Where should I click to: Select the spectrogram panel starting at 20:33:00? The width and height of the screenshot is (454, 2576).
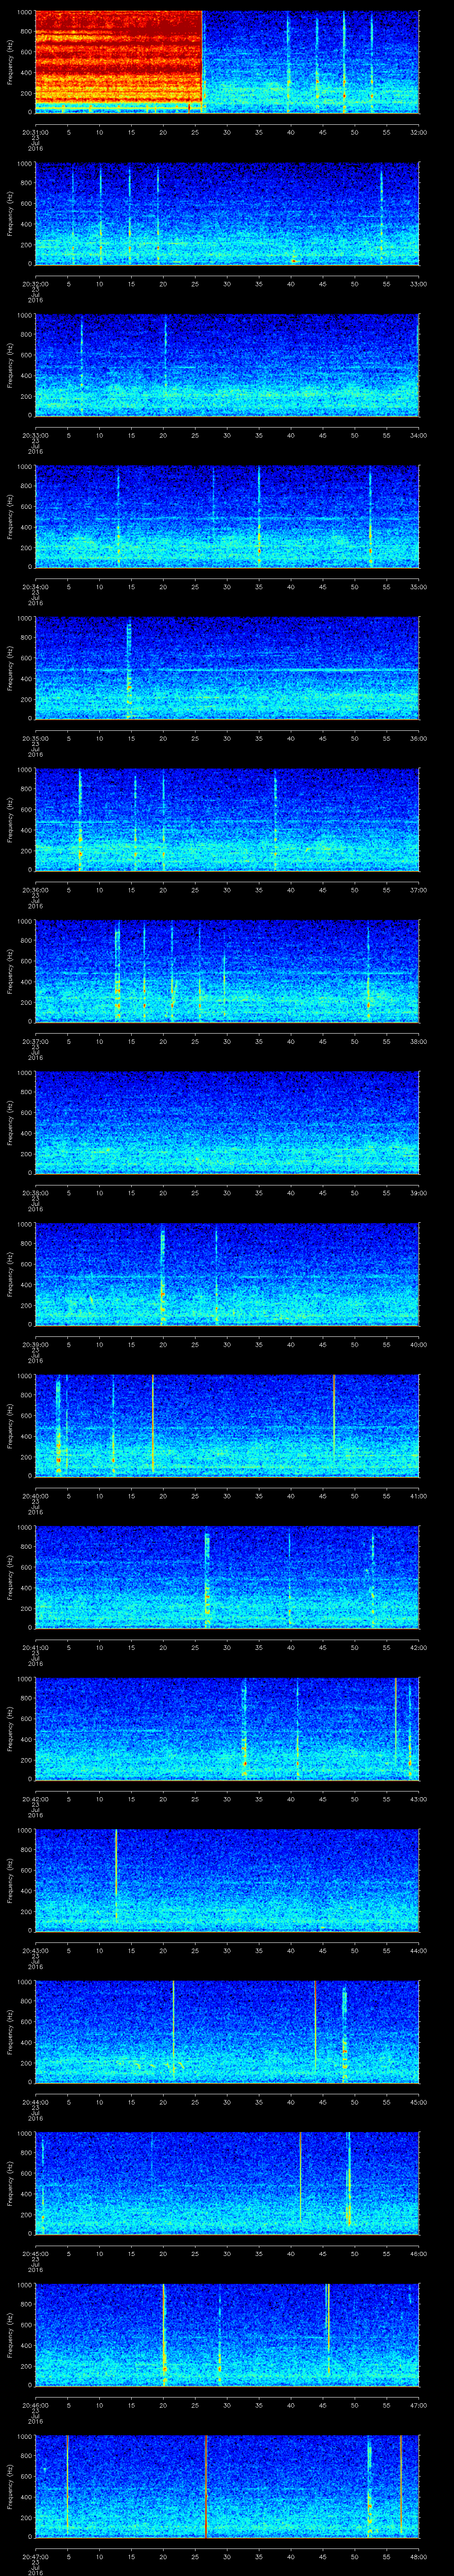click(227, 365)
